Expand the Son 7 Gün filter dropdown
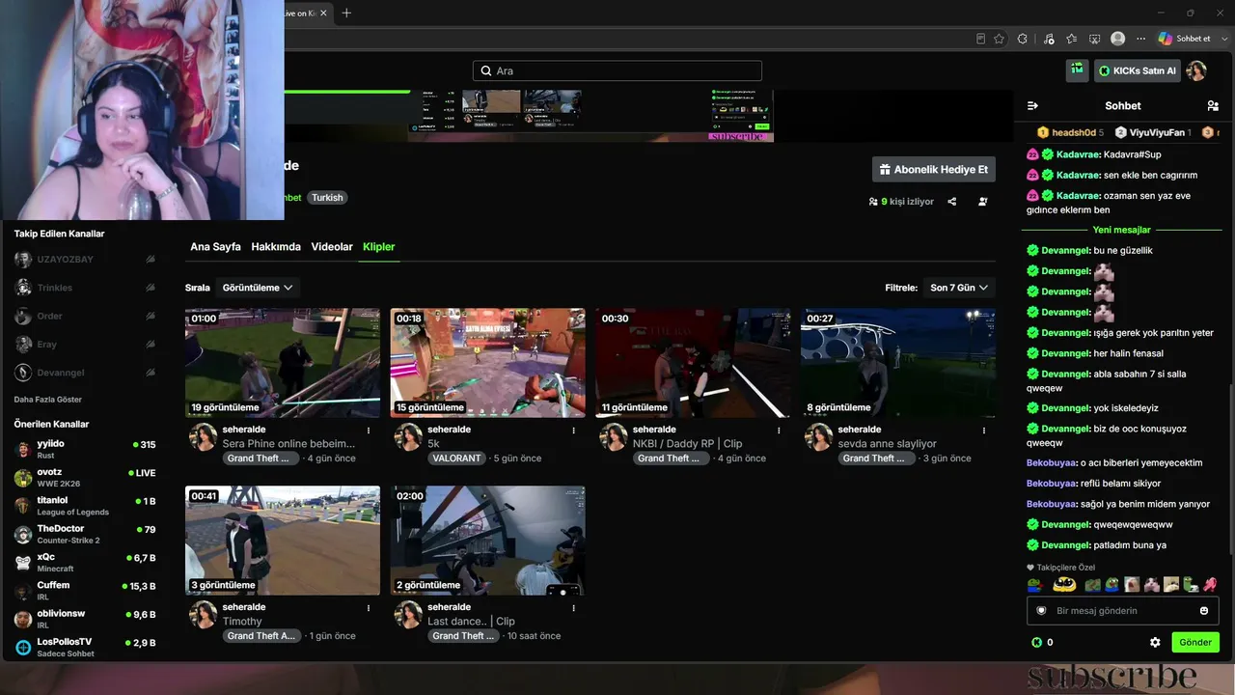This screenshot has width=1235, height=695. coord(958,288)
